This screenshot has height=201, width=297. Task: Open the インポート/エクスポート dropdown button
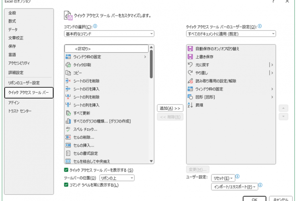[x=234, y=187]
